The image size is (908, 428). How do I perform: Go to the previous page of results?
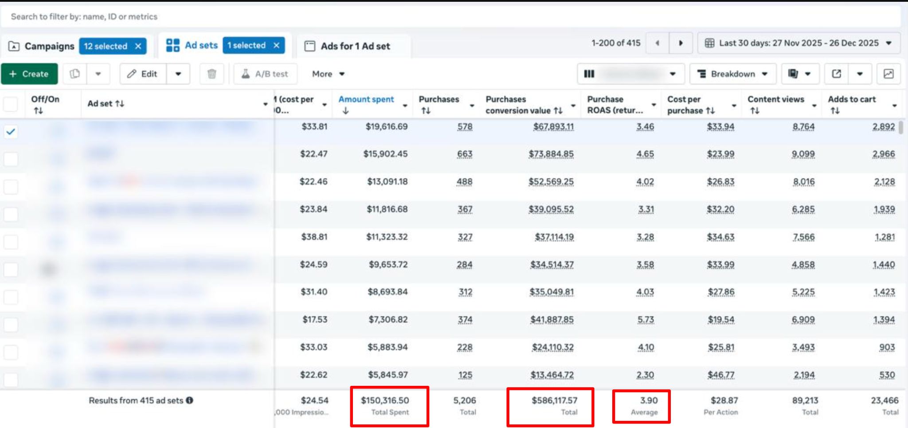[x=656, y=43]
